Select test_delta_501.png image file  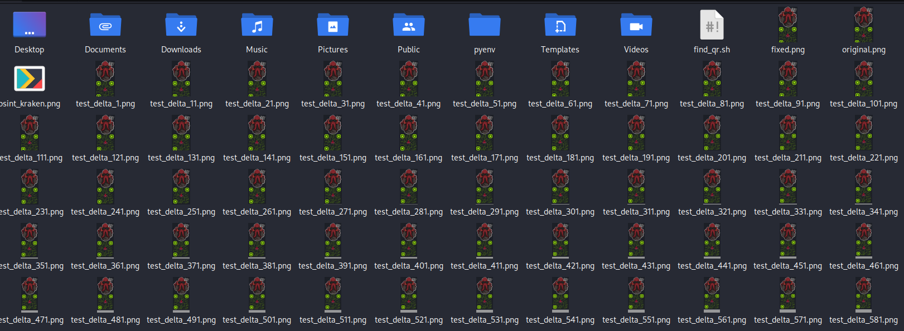pyautogui.click(x=257, y=295)
